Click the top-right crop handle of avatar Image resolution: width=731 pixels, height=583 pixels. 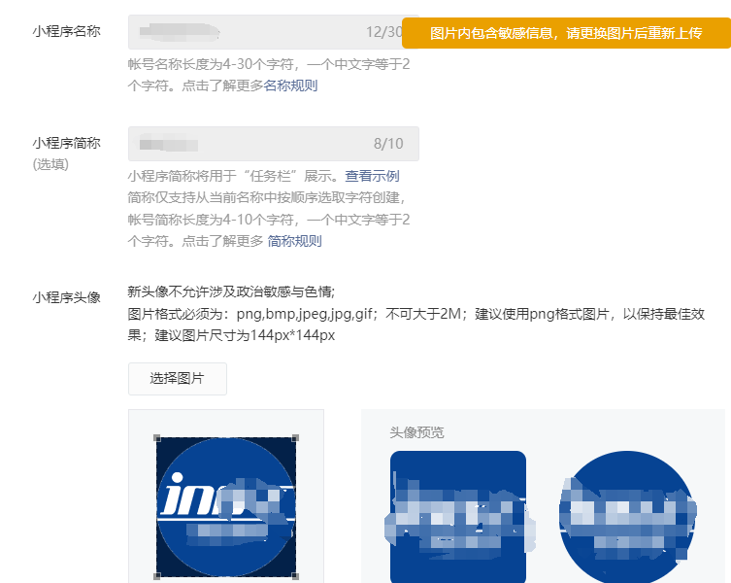(295, 438)
